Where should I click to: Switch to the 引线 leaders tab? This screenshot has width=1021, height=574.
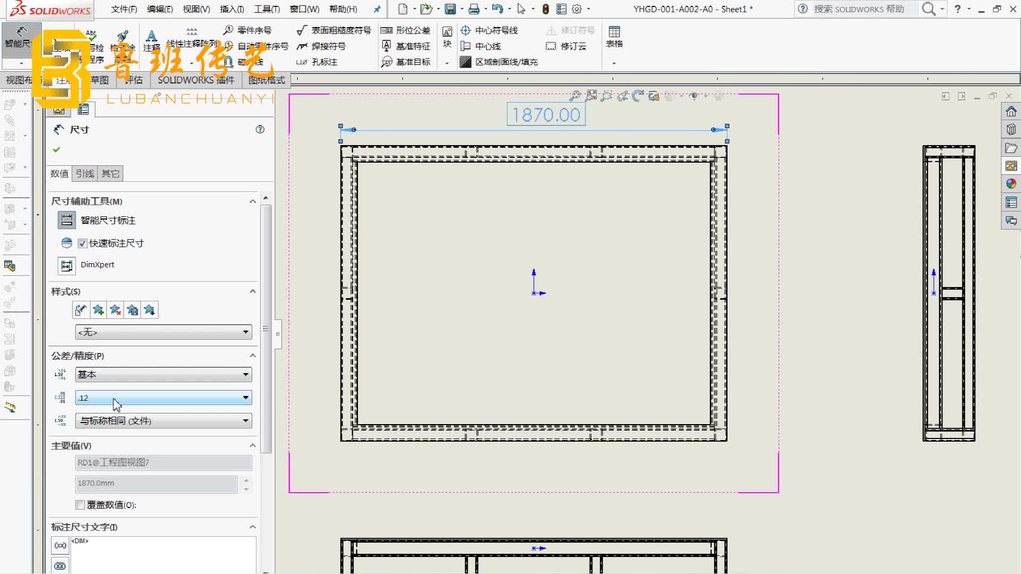click(x=85, y=174)
